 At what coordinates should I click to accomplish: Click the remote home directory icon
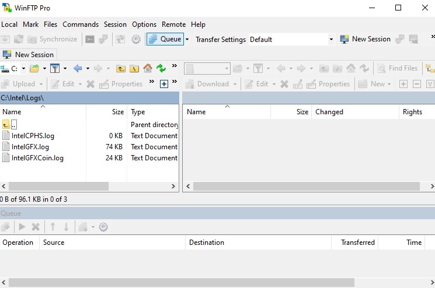[x=351, y=68]
